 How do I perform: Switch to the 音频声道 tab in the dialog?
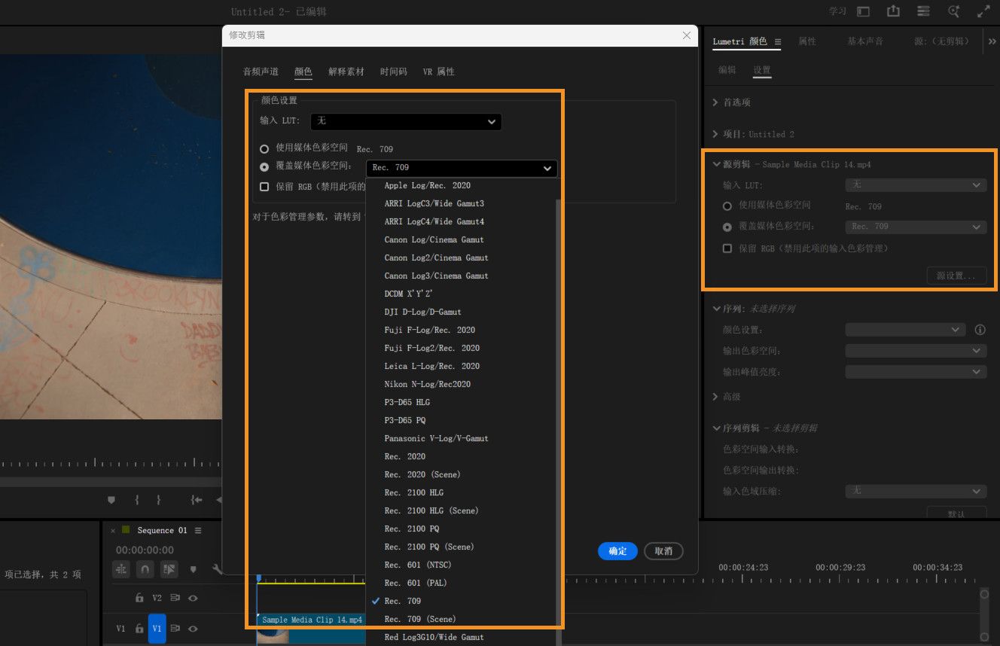pyautogui.click(x=260, y=72)
